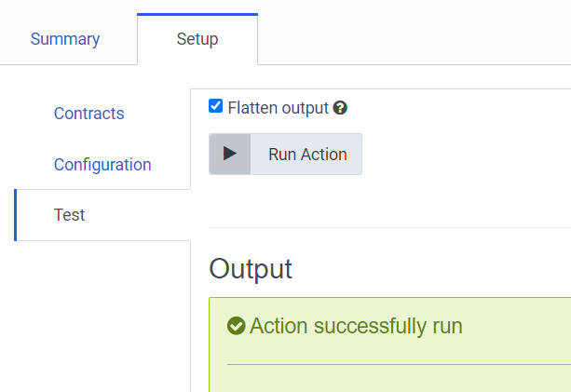Click the blue top border of Setup tab
The height and width of the screenshot is (392, 571).
click(x=197, y=15)
